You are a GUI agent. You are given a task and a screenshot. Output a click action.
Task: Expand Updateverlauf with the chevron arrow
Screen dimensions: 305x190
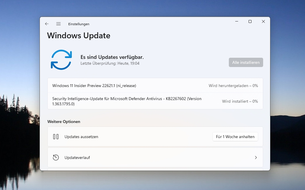coord(256,158)
